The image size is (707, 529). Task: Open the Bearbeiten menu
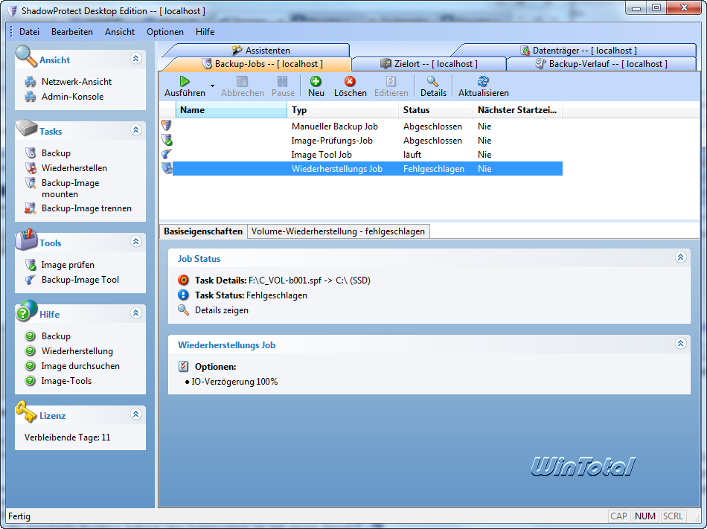click(x=72, y=32)
